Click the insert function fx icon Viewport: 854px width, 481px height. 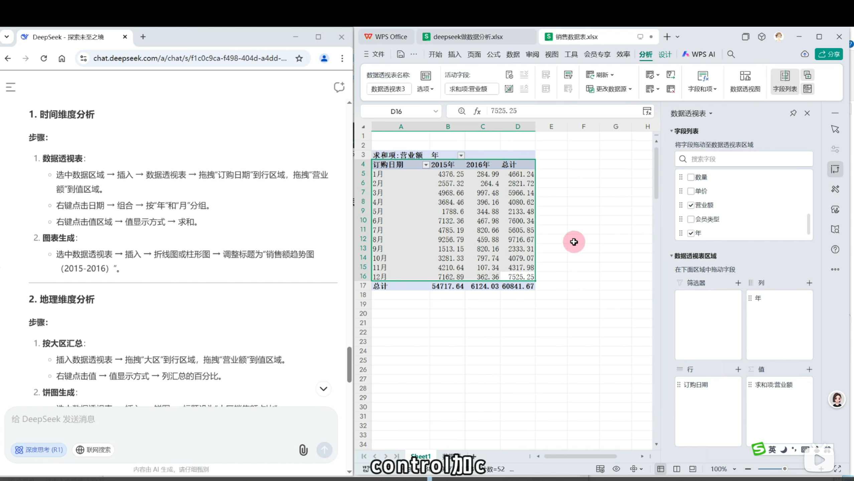(477, 111)
